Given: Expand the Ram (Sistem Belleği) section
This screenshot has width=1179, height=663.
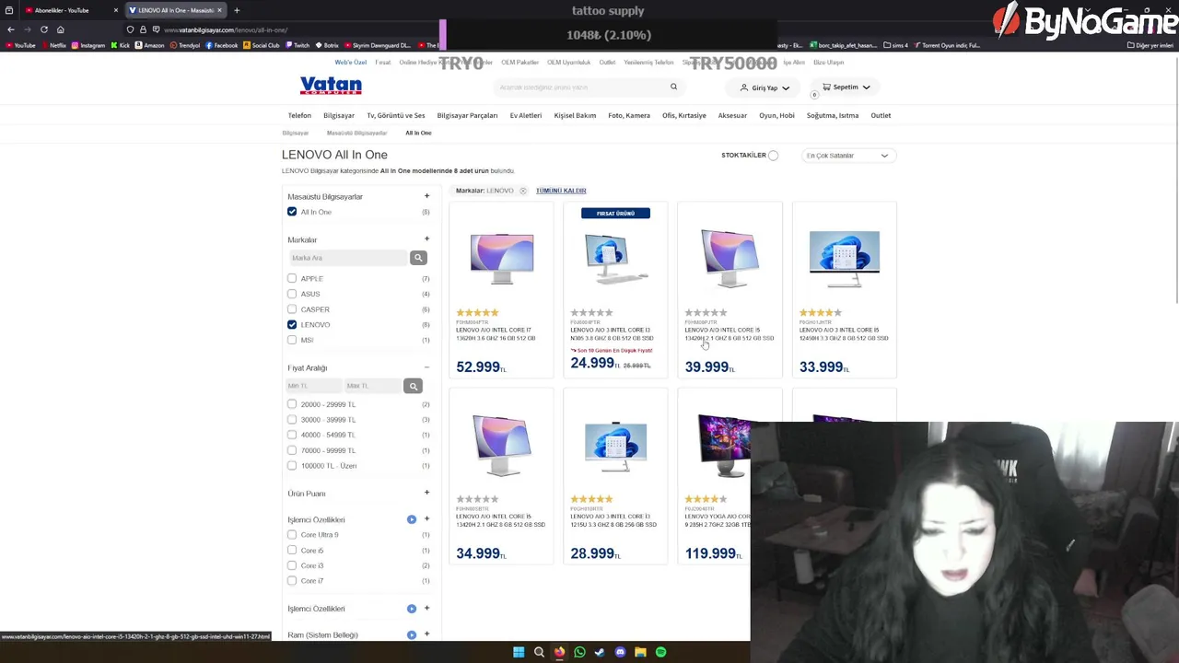Looking at the screenshot, I should [426, 634].
